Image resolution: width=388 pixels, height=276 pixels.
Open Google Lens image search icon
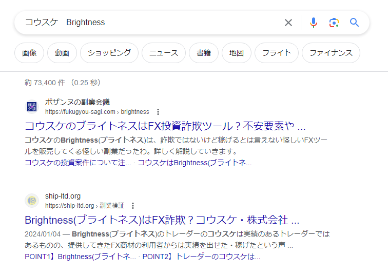tap(334, 23)
